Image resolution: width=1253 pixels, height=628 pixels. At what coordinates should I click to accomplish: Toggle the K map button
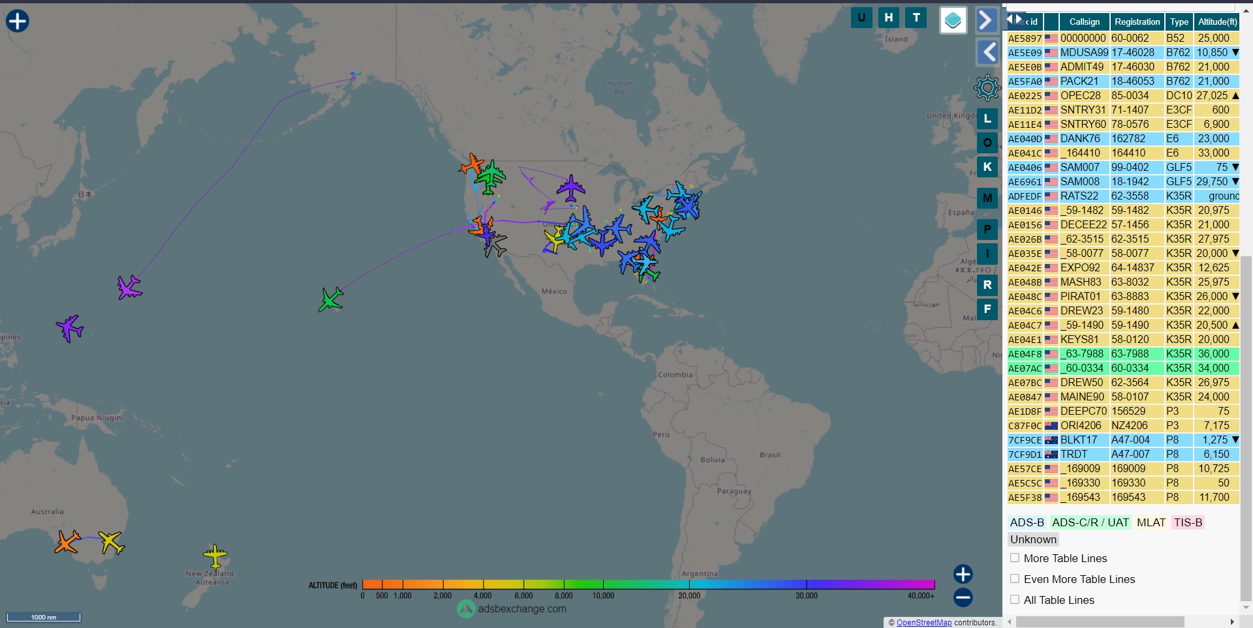point(987,167)
